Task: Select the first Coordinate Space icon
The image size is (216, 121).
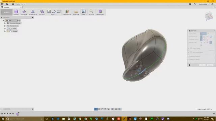Action: pyautogui.click(x=201, y=40)
